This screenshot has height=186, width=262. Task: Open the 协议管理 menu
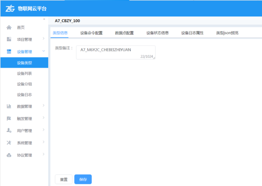[24, 155]
